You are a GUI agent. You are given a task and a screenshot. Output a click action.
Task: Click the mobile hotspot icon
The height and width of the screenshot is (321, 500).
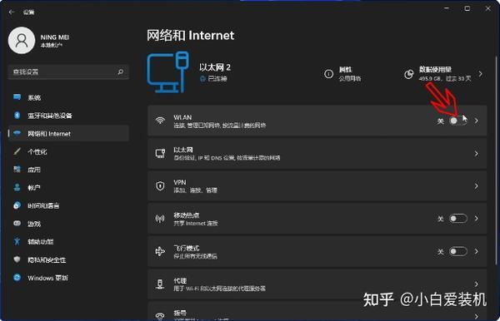click(x=160, y=219)
